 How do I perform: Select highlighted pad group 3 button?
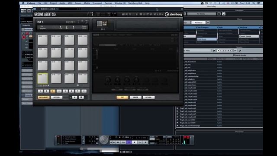[x=53, y=91]
